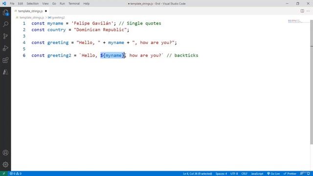Open the Extensions view
The image size is (313, 176).
point(5,60)
